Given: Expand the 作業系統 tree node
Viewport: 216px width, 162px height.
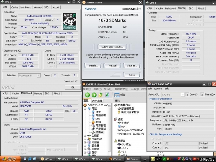Looking at the screenshot, I should [x=85, y=139].
